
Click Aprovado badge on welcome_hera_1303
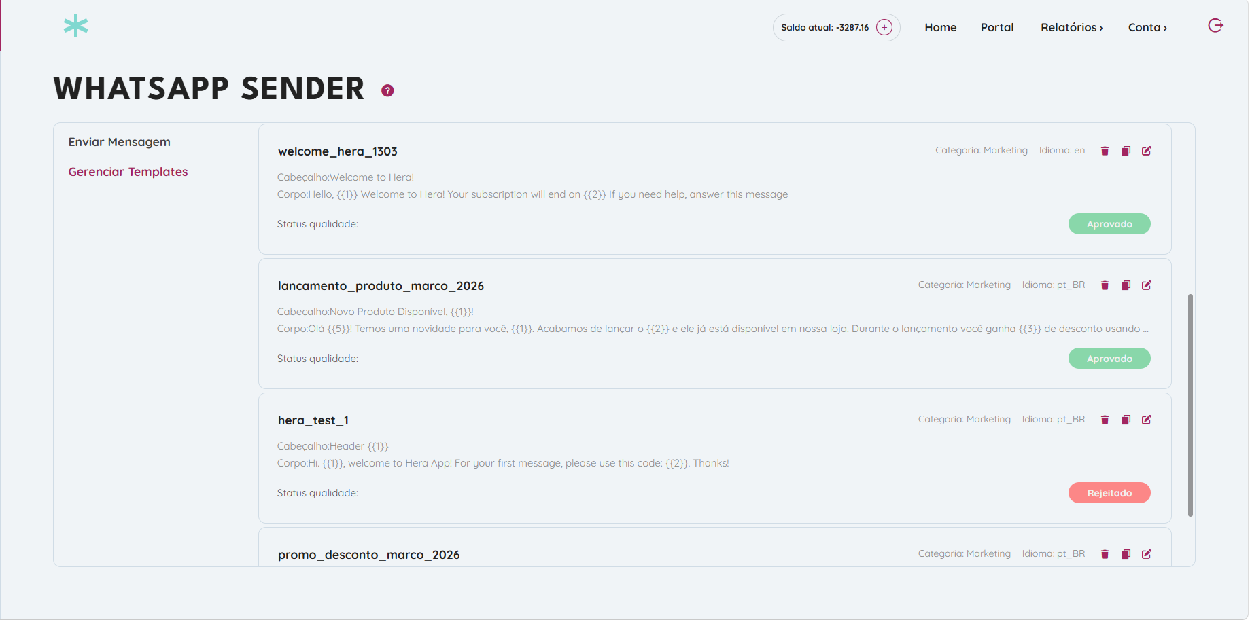coord(1109,224)
